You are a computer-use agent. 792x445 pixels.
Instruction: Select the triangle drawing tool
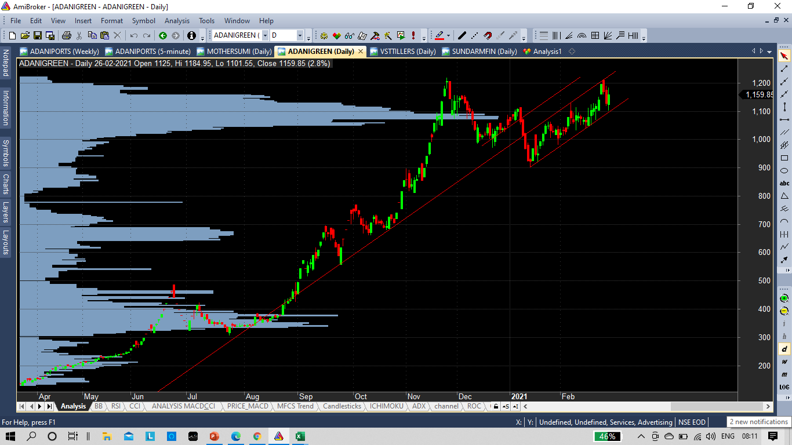point(784,196)
